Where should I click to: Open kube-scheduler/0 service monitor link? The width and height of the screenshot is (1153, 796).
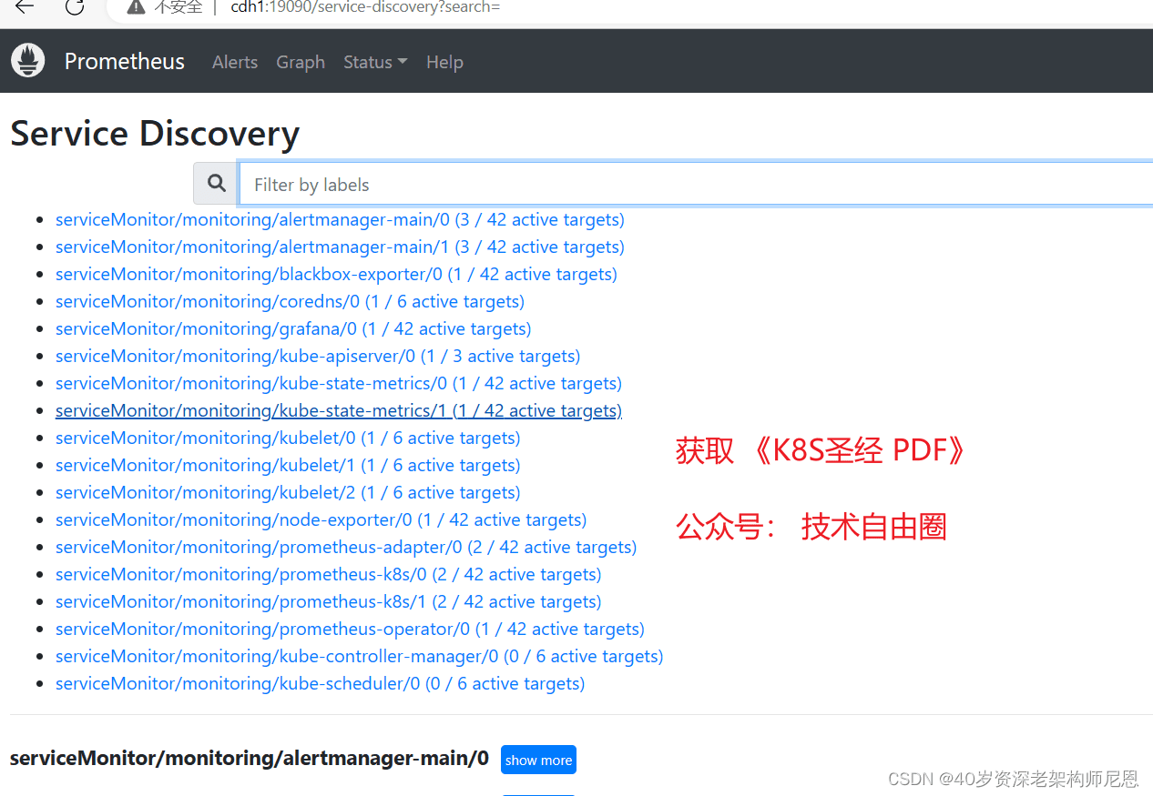[x=321, y=683]
